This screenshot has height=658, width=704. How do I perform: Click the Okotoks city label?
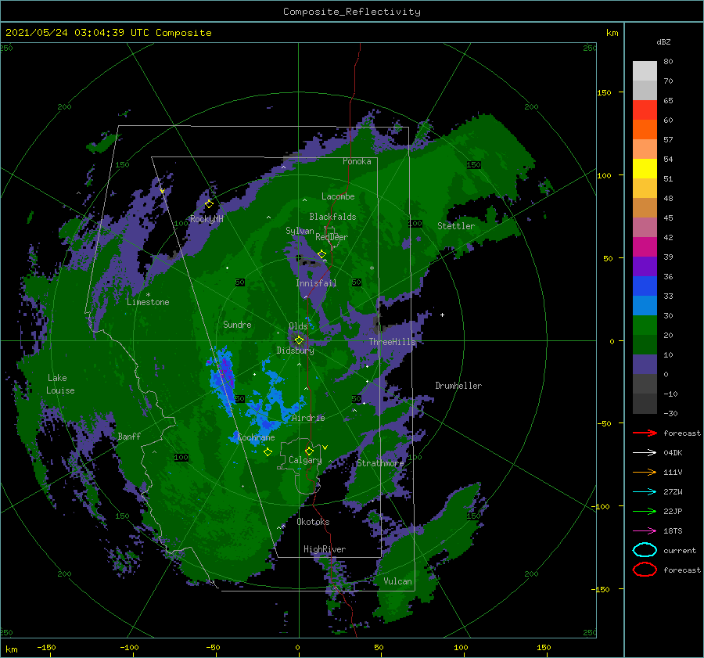[x=313, y=522]
